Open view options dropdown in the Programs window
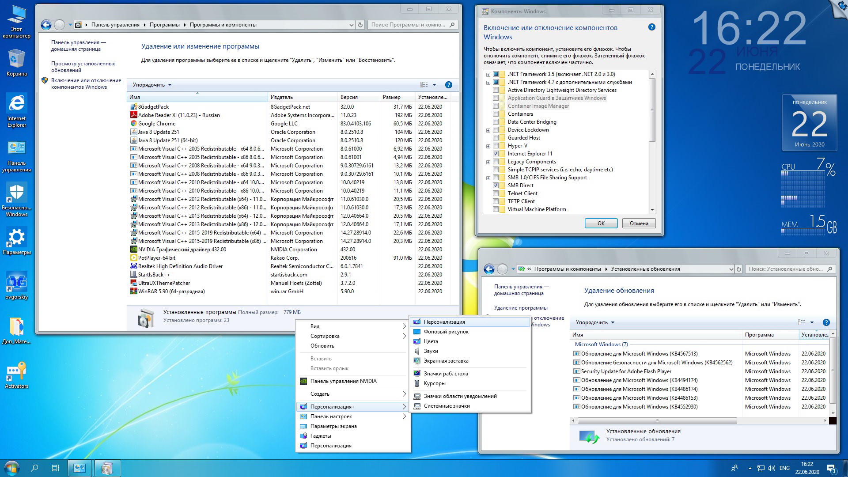 tap(434, 85)
